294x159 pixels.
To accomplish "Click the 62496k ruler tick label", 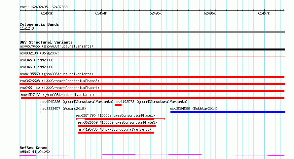I will (x=210, y=13).
